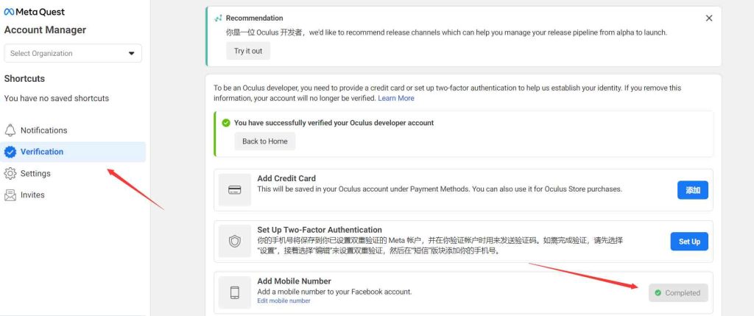
Task: Click the Settings gear icon
Action: (x=10, y=174)
